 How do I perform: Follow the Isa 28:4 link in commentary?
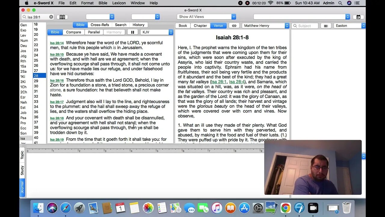pos(237,82)
